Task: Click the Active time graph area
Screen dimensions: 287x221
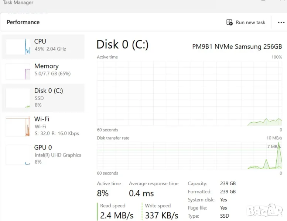Action: (x=189, y=94)
